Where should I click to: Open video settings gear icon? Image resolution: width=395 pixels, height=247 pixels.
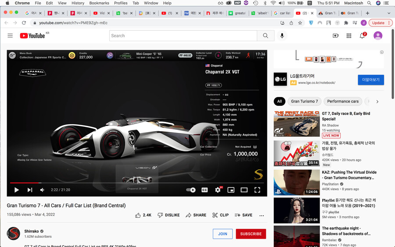[x=218, y=190]
